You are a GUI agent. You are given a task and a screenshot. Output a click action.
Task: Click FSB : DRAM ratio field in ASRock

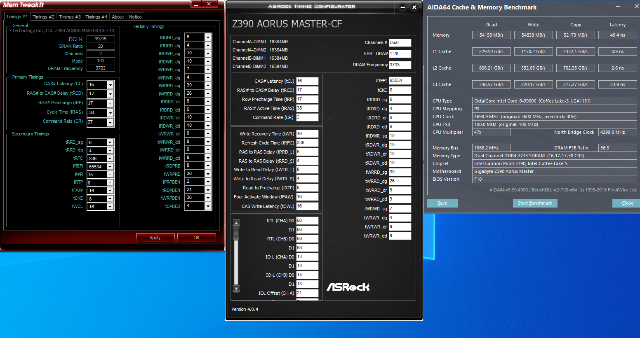point(400,54)
